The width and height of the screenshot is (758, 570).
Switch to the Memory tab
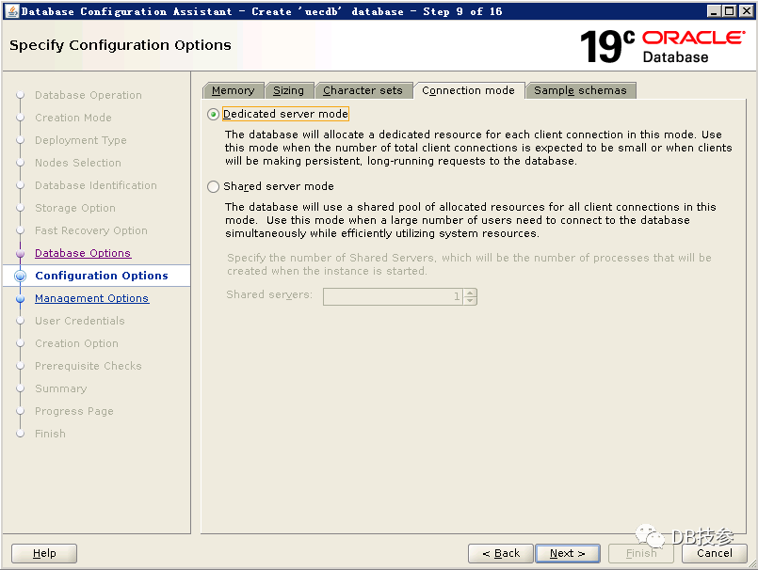(x=234, y=90)
